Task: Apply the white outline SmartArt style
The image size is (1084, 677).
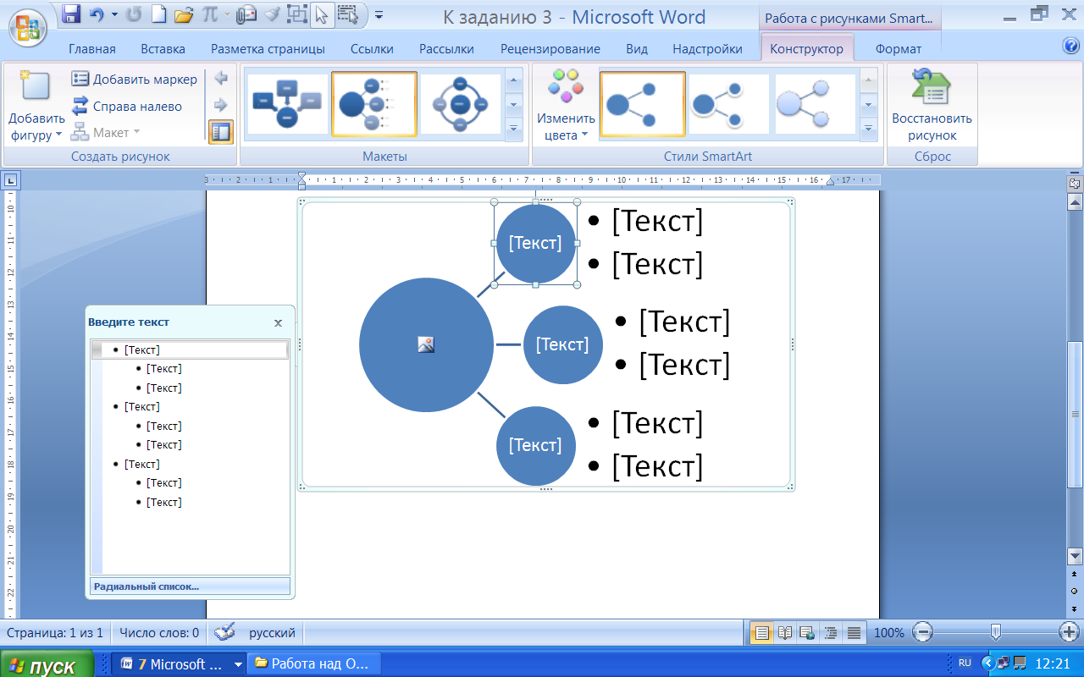Action: coord(728,104)
